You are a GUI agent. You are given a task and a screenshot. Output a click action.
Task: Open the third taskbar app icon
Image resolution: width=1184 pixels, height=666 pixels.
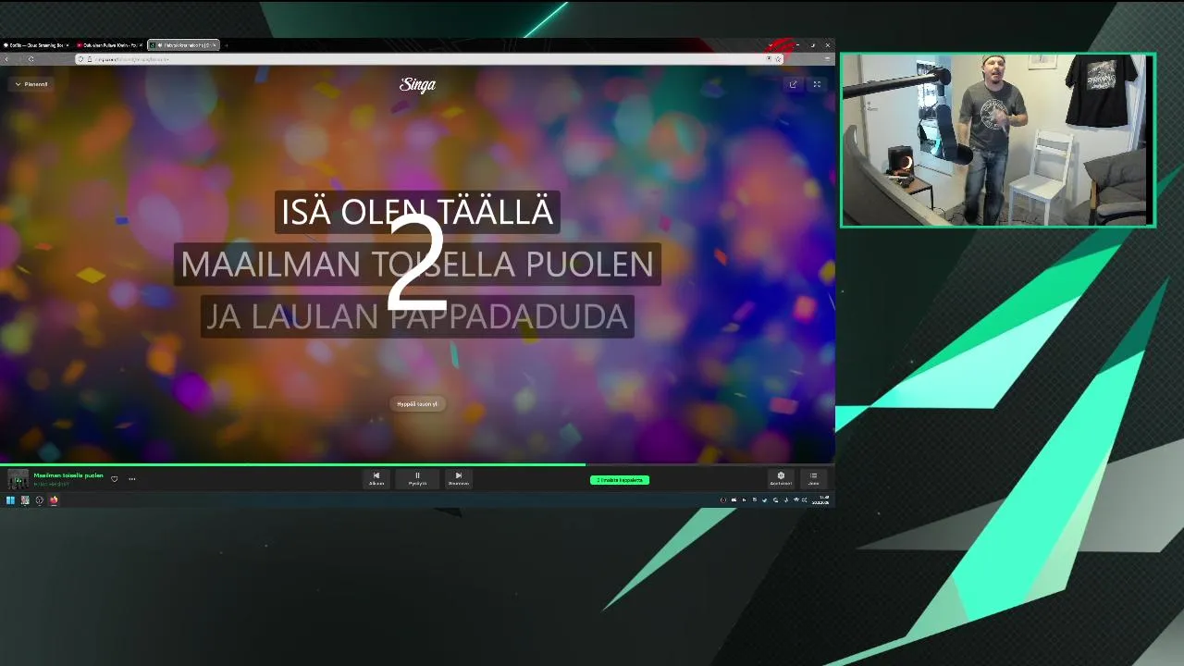(39, 500)
